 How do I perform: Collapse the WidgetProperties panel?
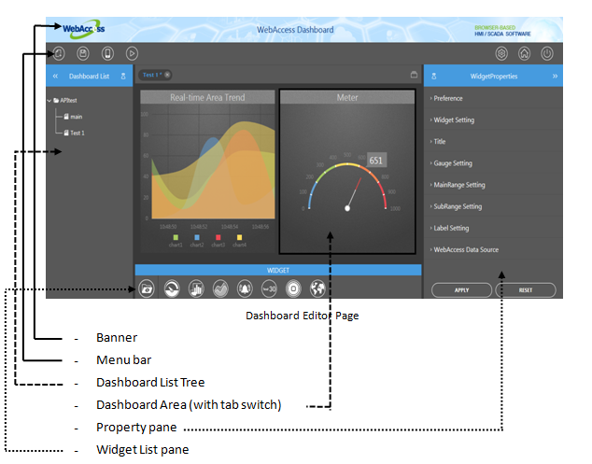555,77
